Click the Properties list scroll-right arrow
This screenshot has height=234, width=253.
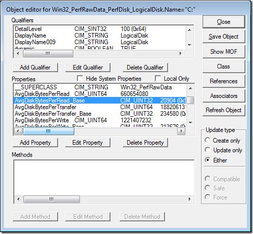(181, 131)
